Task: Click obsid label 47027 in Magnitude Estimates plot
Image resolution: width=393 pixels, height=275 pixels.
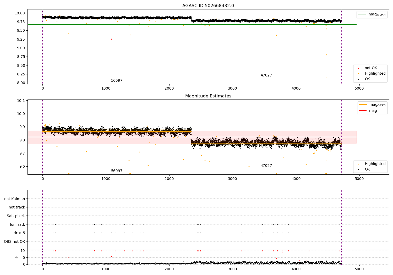Action: click(266, 166)
